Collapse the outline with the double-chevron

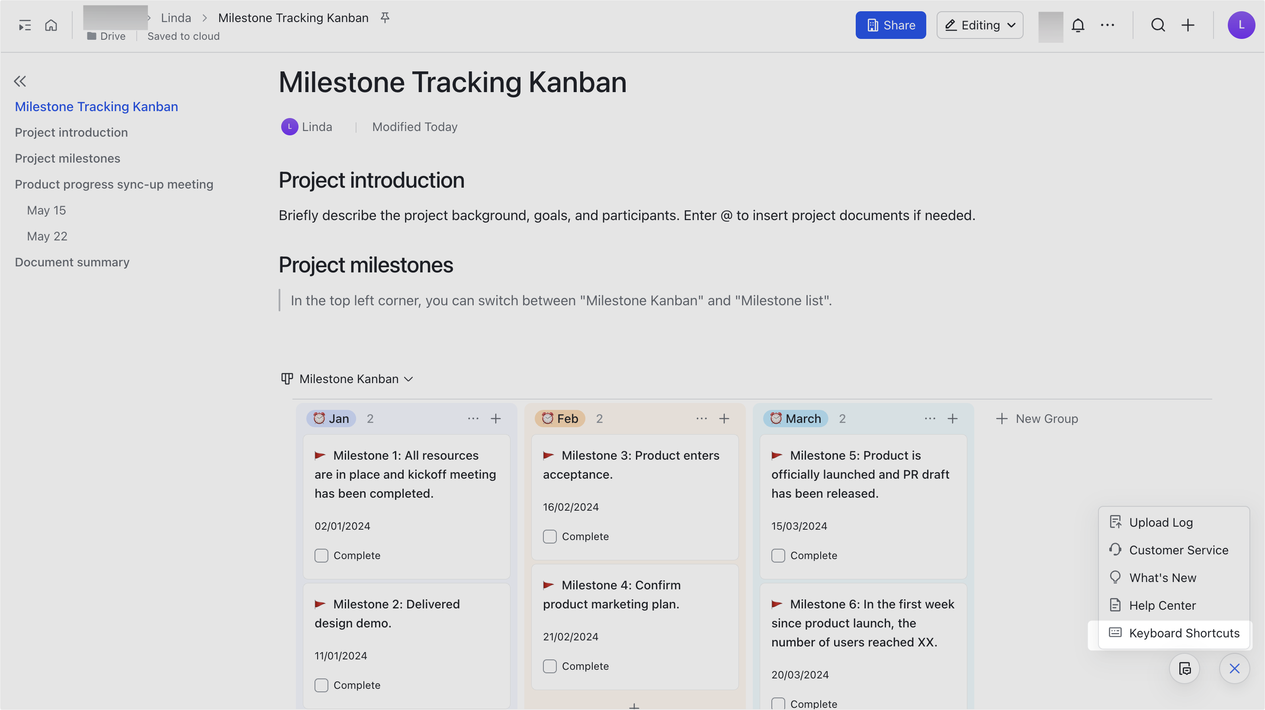coord(19,81)
